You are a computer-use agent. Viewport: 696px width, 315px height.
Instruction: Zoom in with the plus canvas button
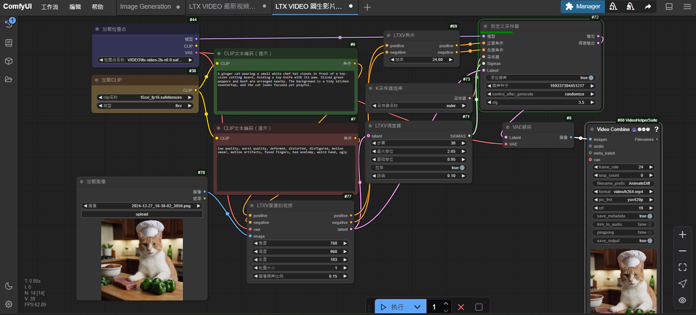683,235
